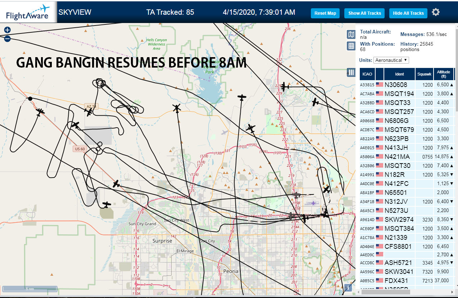Click the SKYVIEW title text
458x298 pixels.
coord(75,12)
